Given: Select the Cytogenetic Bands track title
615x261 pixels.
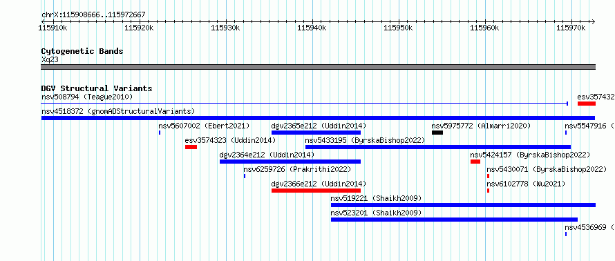Looking at the screenshot, I should (82, 51).
